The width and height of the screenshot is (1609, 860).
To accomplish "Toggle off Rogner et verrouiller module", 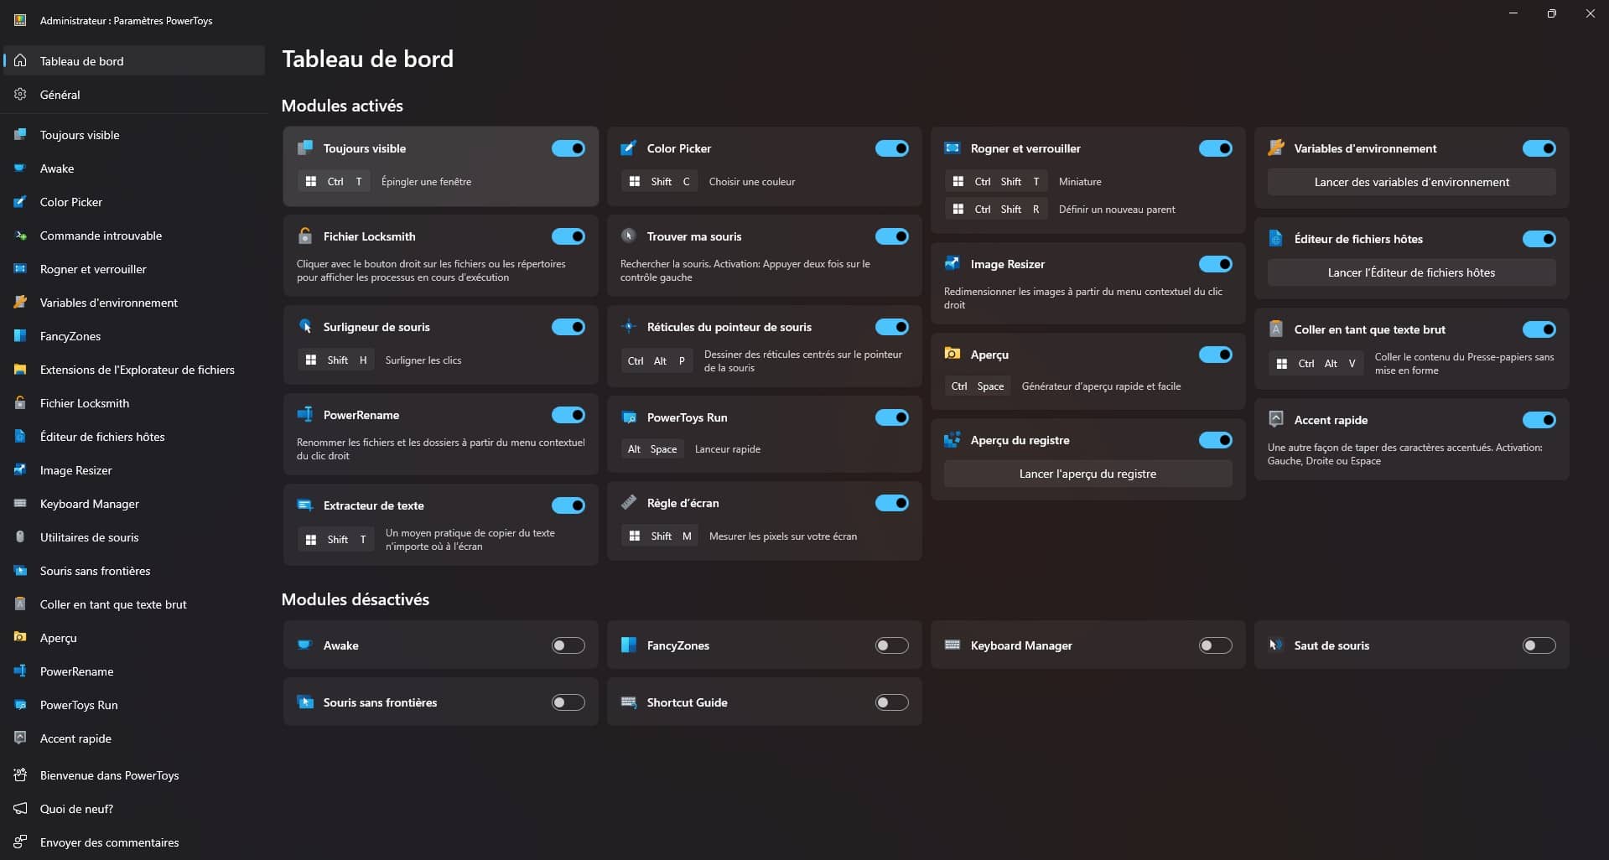I will (x=1216, y=148).
